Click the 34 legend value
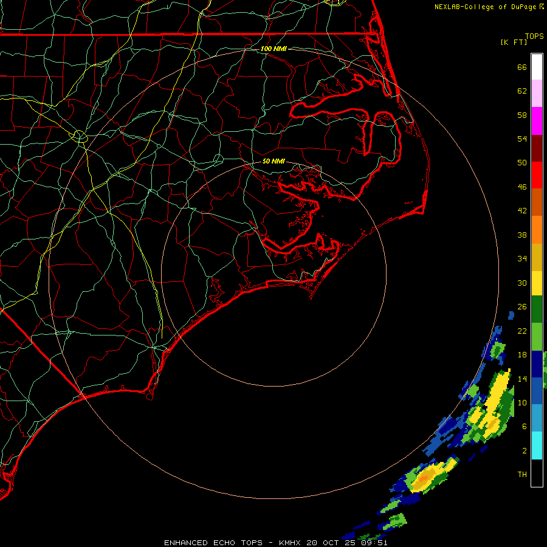 click(522, 259)
